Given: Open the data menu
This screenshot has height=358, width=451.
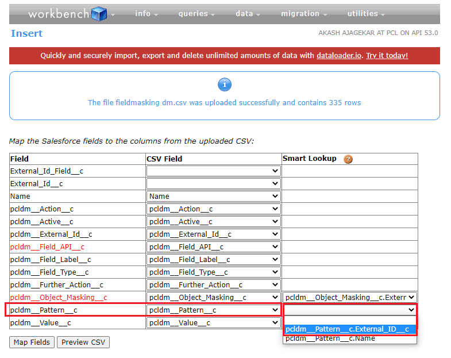Looking at the screenshot, I should [248, 14].
